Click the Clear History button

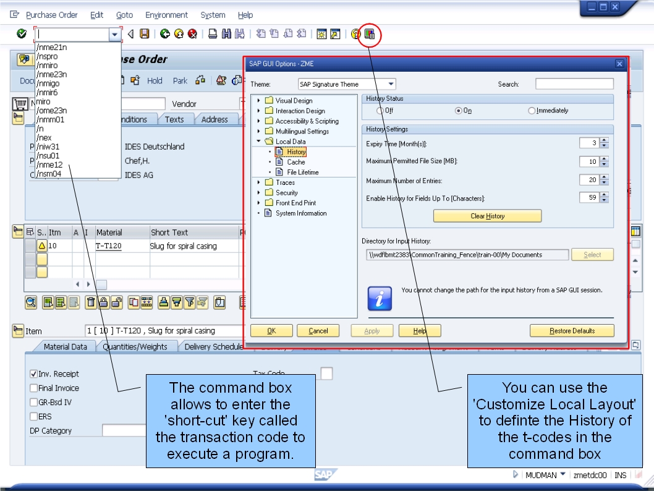click(x=488, y=216)
